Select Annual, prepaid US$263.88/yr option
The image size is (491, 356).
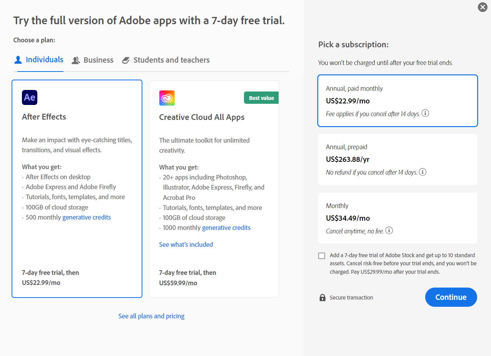pyautogui.click(x=397, y=159)
